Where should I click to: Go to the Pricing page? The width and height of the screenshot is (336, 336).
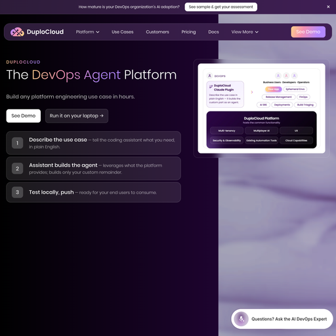pos(188,32)
